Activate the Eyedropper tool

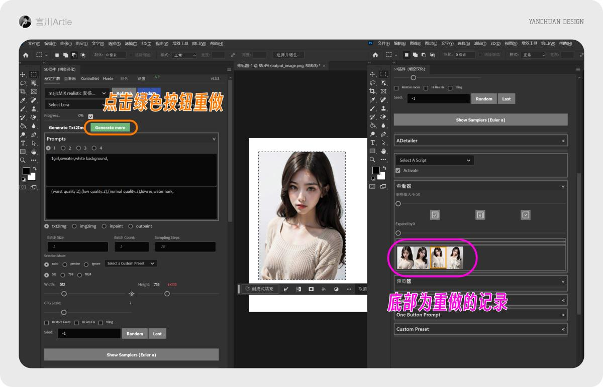point(23,100)
